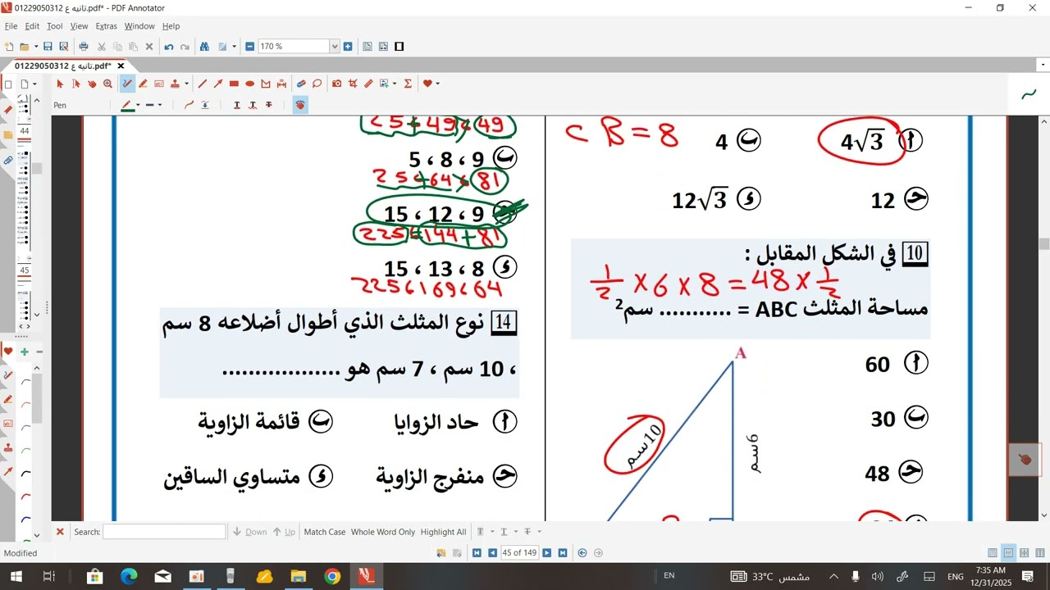Open the View menu
Image resolution: width=1050 pixels, height=590 pixels.
click(79, 26)
